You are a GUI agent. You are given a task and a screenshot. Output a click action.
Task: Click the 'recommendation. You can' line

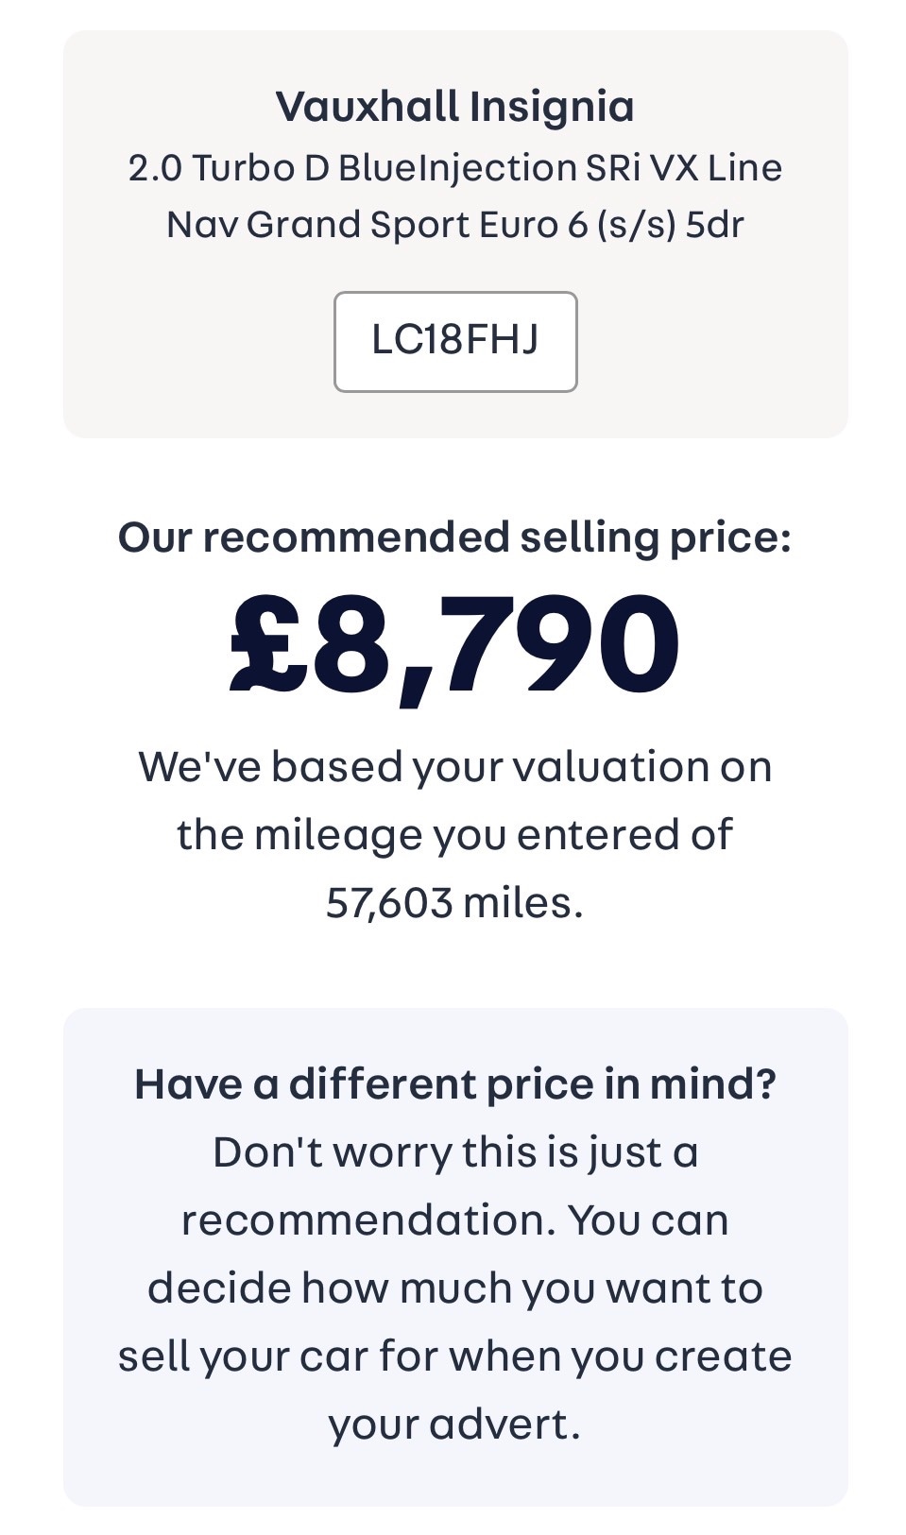[x=454, y=1219]
